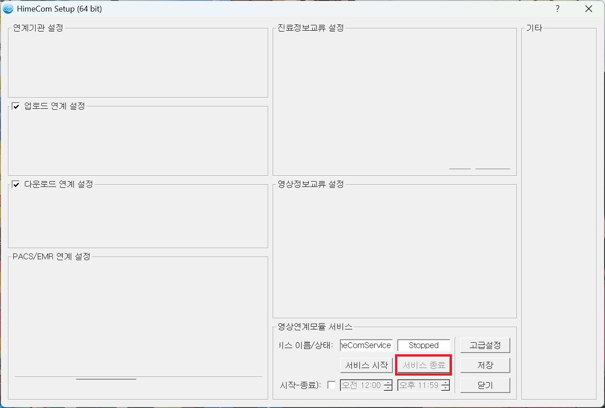Click the Stopped service status field
Screen dimensions: 605x408
pos(423,345)
